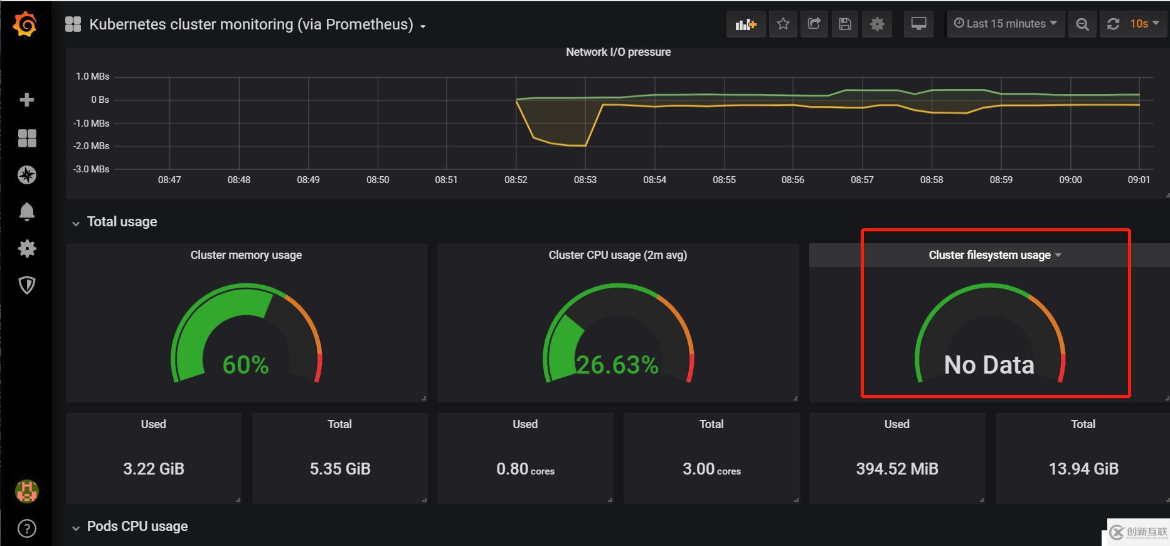Viewport: 1170px width, 546px height.
Task: Open Configuration gear icon in sidebar
Action: tap(27, 249)
